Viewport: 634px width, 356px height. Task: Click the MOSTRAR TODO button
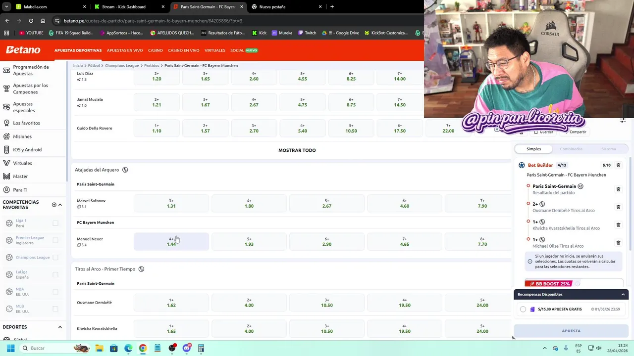297,150
